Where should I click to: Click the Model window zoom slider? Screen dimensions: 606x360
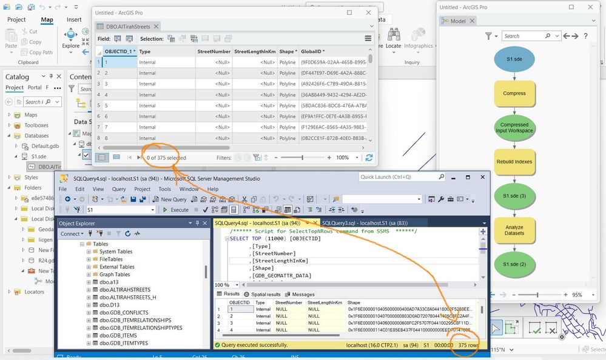tap(537, 295)
